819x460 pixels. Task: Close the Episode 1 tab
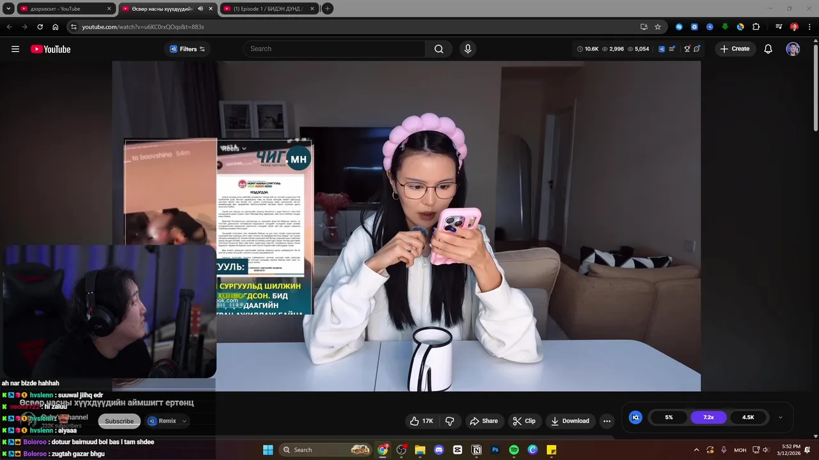point(312,9)
